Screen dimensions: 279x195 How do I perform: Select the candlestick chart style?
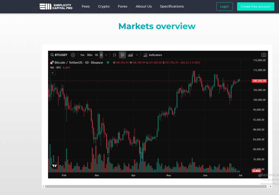122,55
